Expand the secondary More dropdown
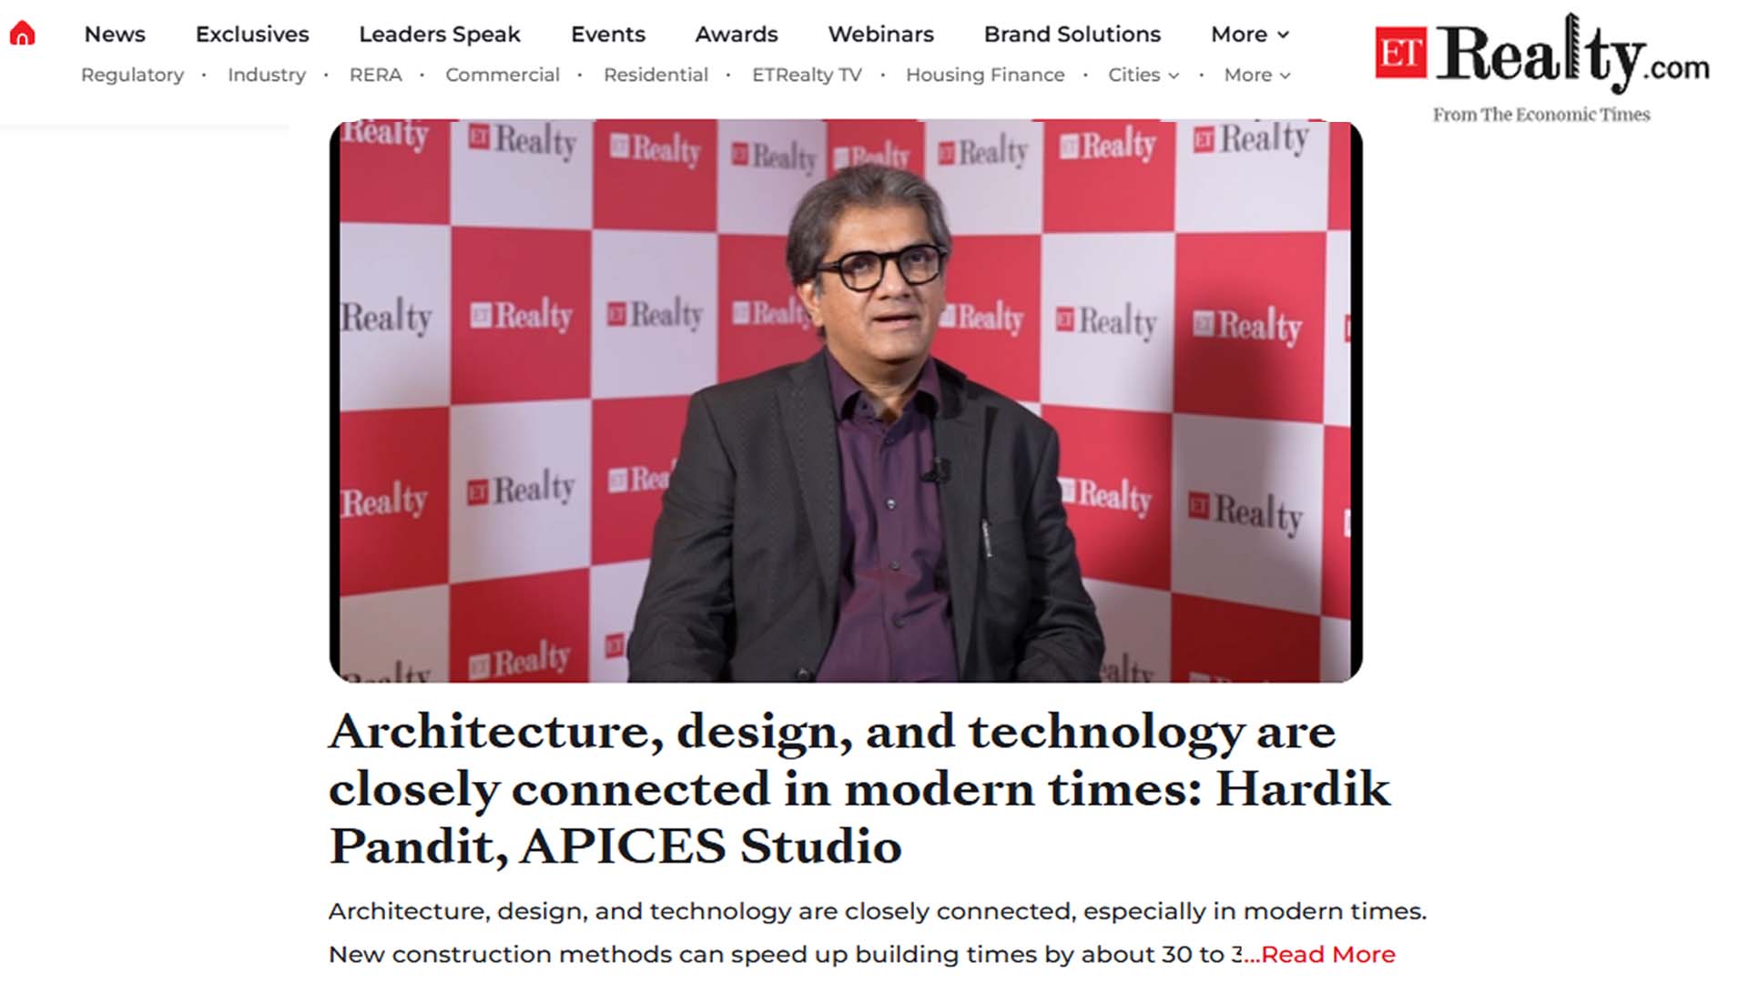 point(1256,76)
